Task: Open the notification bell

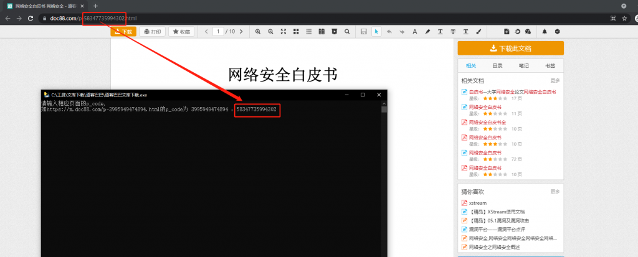Action: pos(545,32)
